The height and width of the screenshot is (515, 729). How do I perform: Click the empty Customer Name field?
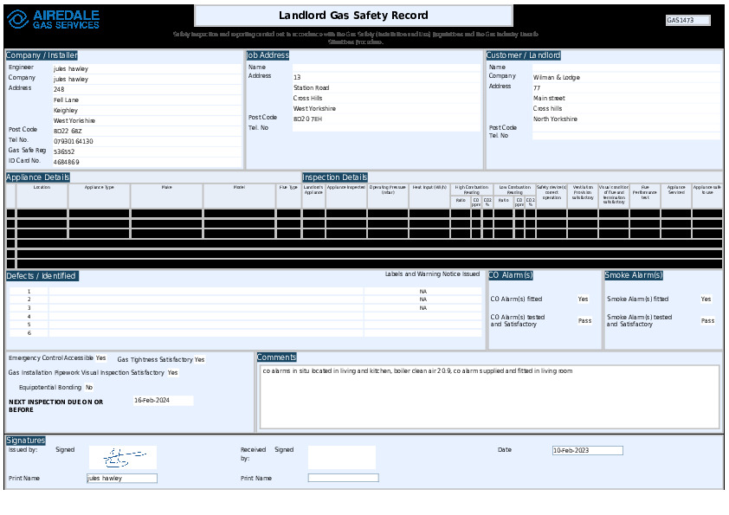point(625,67)
